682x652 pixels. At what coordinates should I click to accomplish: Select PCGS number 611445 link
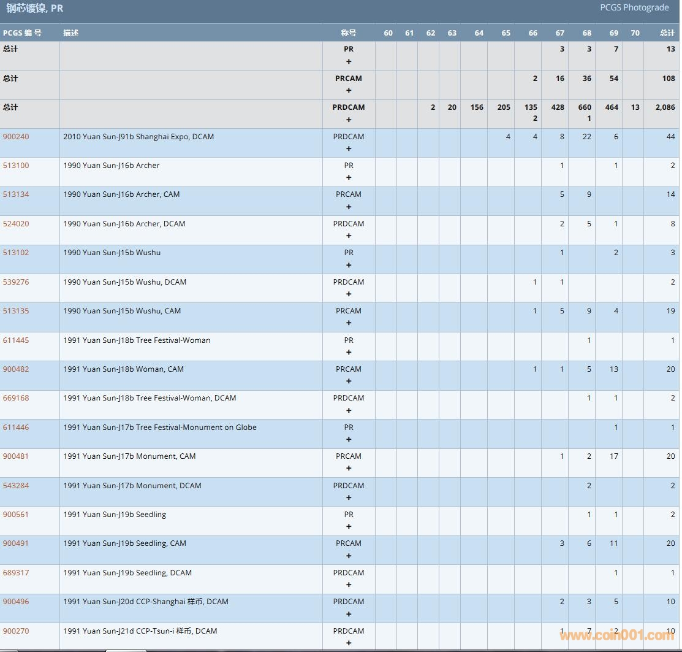16,340
